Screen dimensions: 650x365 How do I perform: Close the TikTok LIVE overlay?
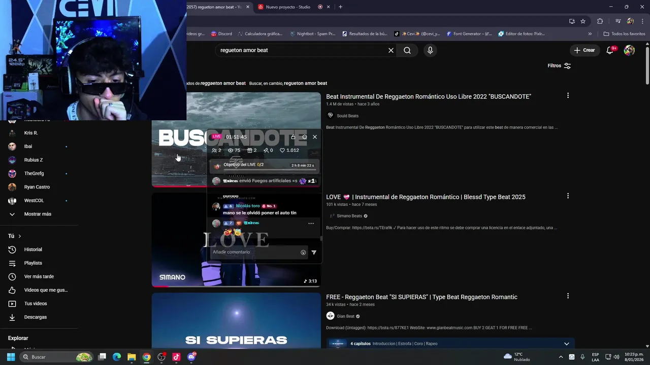315,137
